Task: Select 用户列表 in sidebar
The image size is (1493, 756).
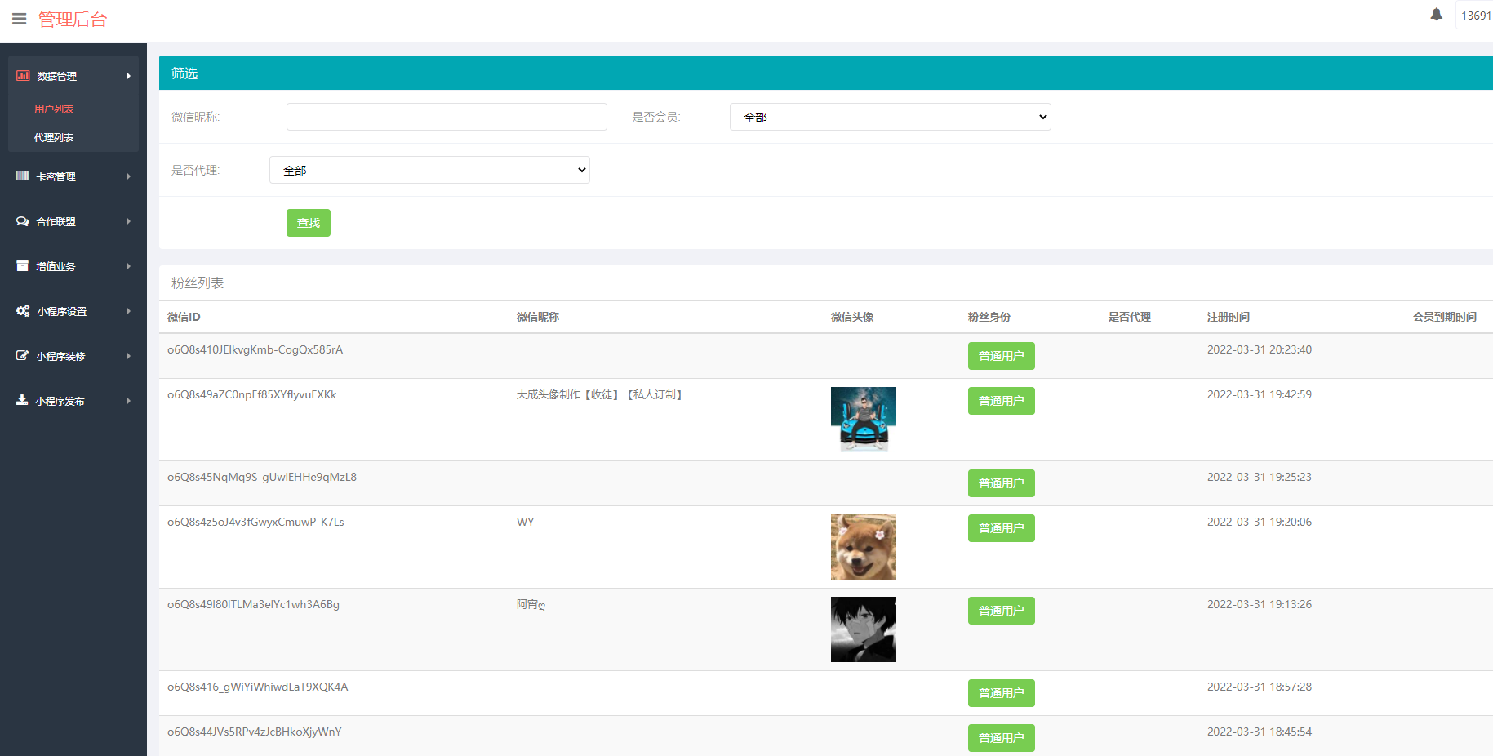Action: click(x=54, y=109)
